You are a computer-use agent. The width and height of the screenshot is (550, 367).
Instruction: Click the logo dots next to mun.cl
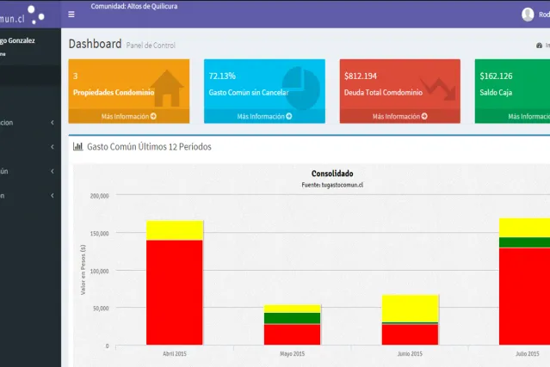click(36, 15)
